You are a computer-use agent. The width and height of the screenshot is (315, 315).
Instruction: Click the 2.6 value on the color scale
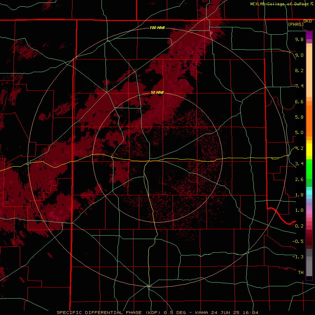(299, 180)
